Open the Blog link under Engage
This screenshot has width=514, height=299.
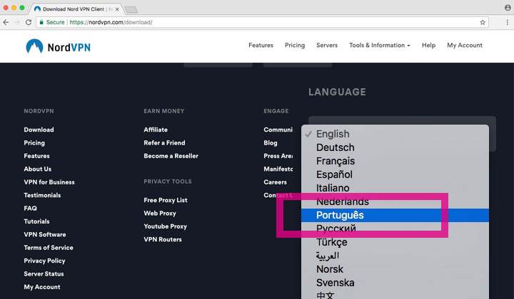[x=270, y=143]
